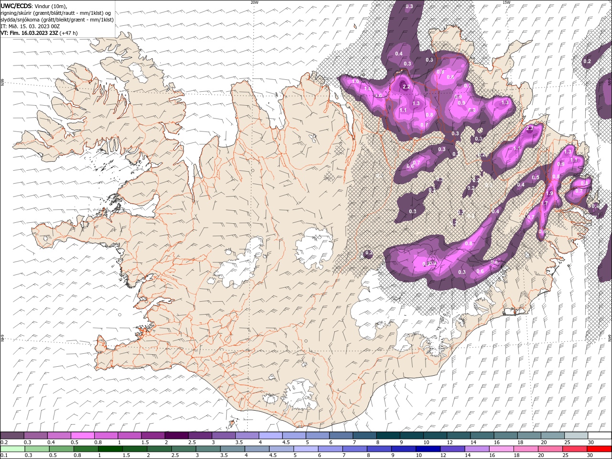Click the 2.2 precipitation value on the map
Screen dimensions: 612x459
pyautogui.click(x=406, y=87)
